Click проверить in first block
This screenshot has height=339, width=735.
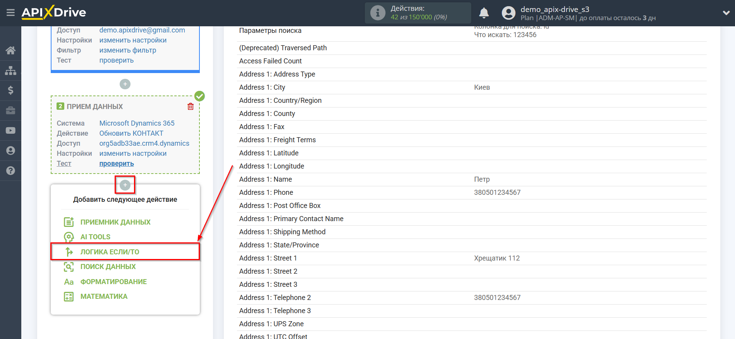(x=117, y=60)
